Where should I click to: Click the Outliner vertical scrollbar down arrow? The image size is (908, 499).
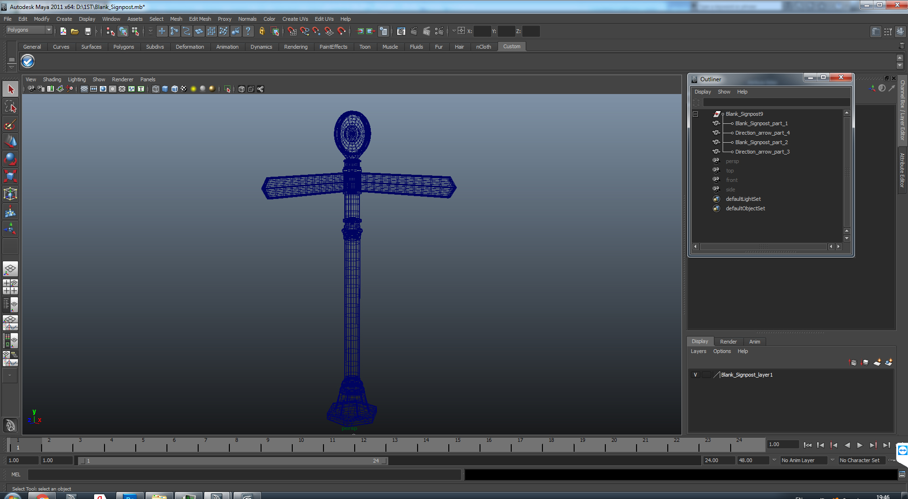pyautogui.click(x=847, y=239)
